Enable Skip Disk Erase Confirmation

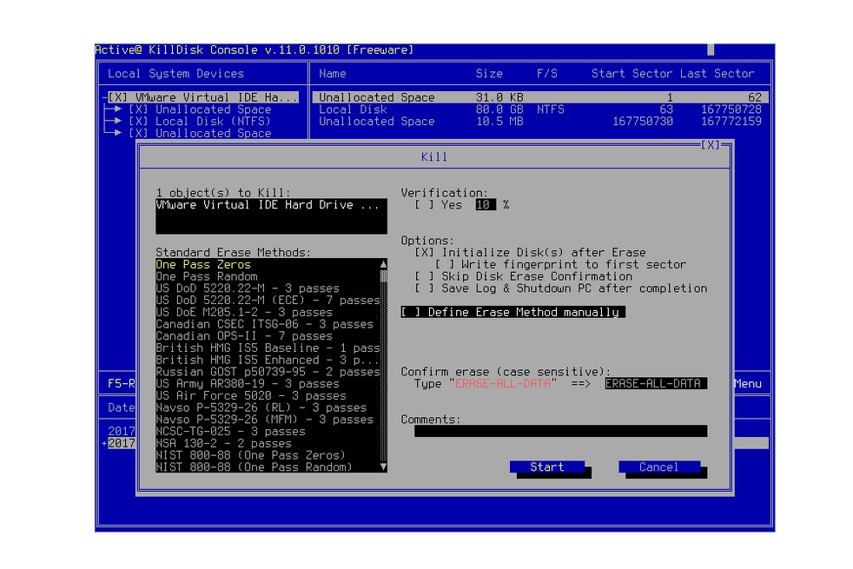[424, 277]
